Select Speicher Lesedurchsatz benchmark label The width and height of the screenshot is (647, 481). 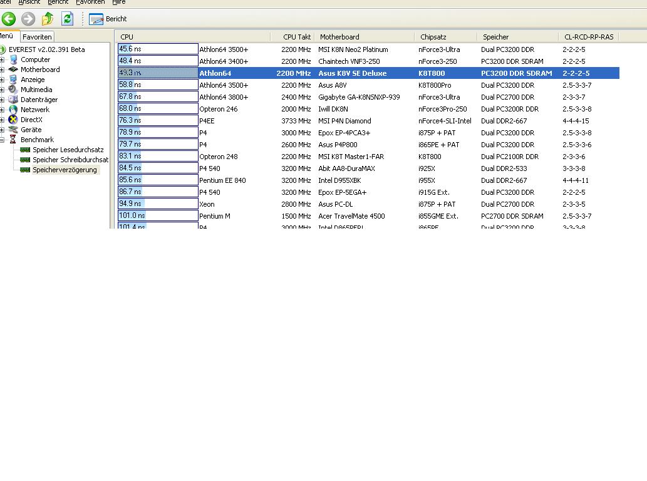pyautogui.click(x=68, y=150)
